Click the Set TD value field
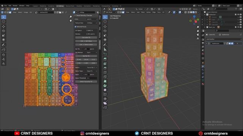The image size is (243, 136). [86, 49]
